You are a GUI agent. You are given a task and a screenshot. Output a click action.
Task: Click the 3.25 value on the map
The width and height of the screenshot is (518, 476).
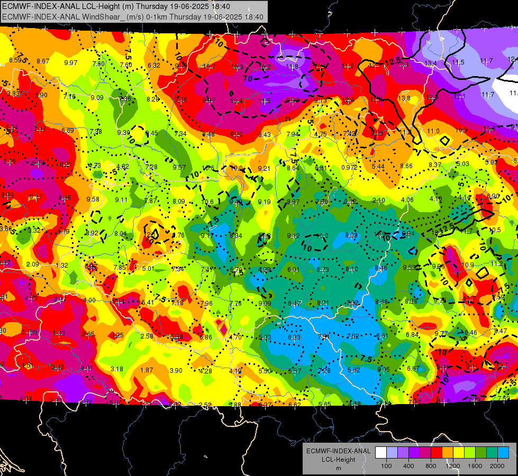pyautogui.click(x=117, y=335)
